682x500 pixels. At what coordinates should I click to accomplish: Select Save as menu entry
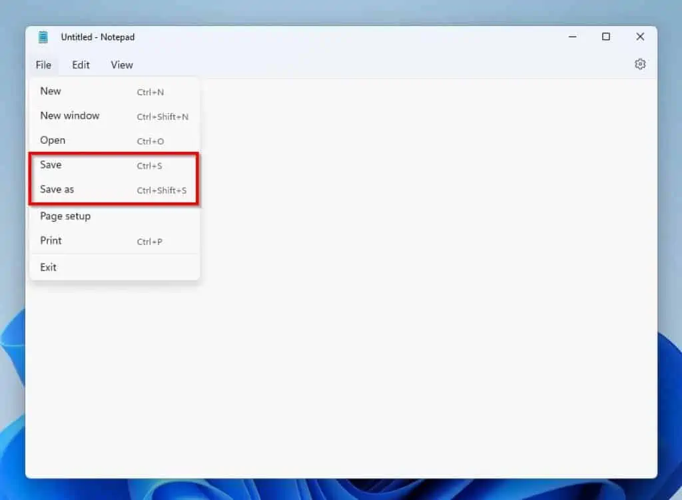point(115,190)
